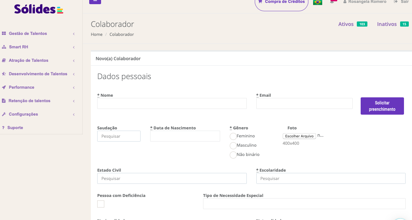This screenshot has width=412, height=220.
Task: Select the Feminino gender option
Action: coord(233,136)
